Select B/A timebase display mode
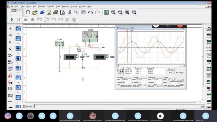This screenshot has height=122, width=217. 125,86
